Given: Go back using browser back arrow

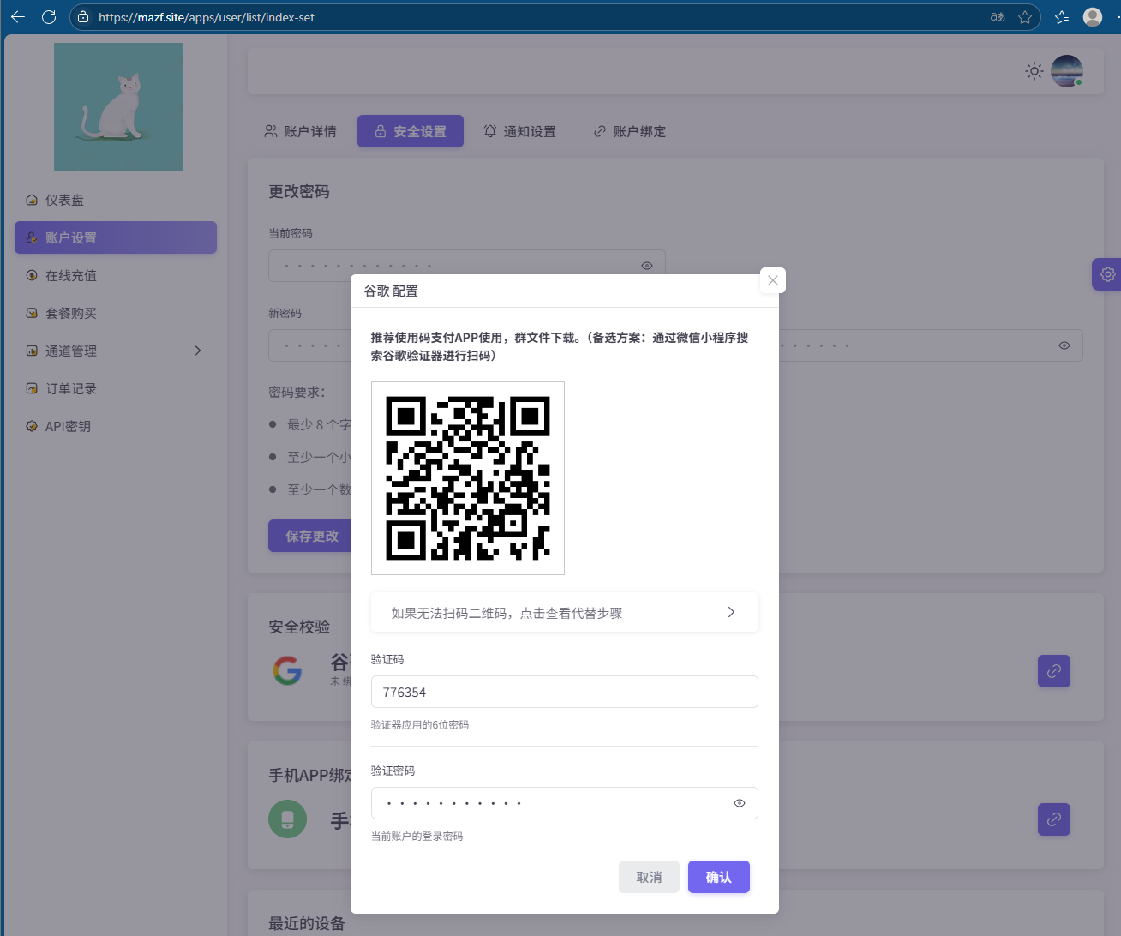Looking at the screenshot, I should 18,17.
